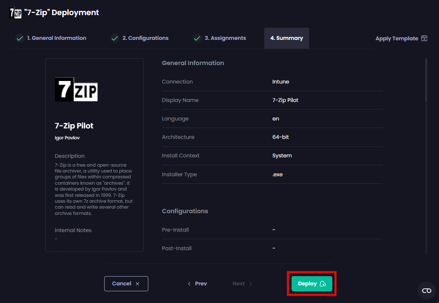Click the large 7-Zip logo thumbnail
Screen dimensions: 439x303
click(x=76, y=89)
